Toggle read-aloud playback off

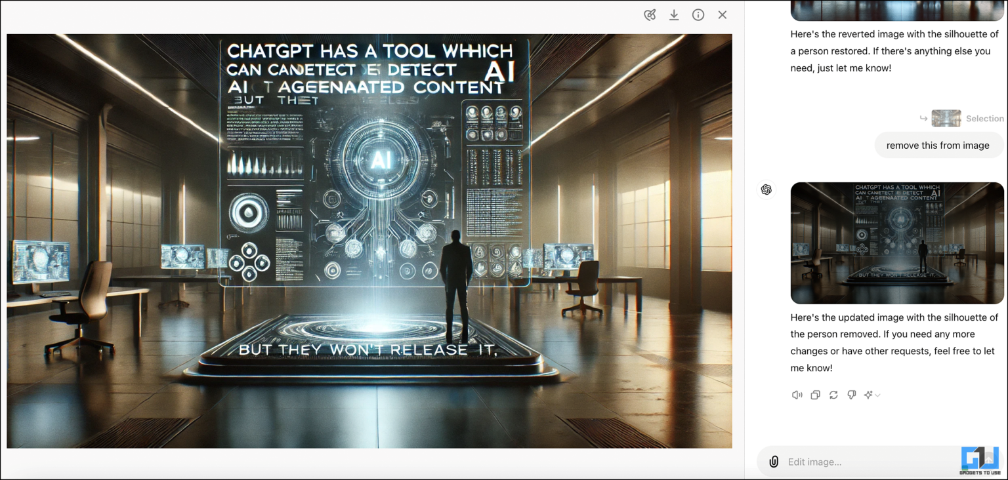[x=797, y=394]
